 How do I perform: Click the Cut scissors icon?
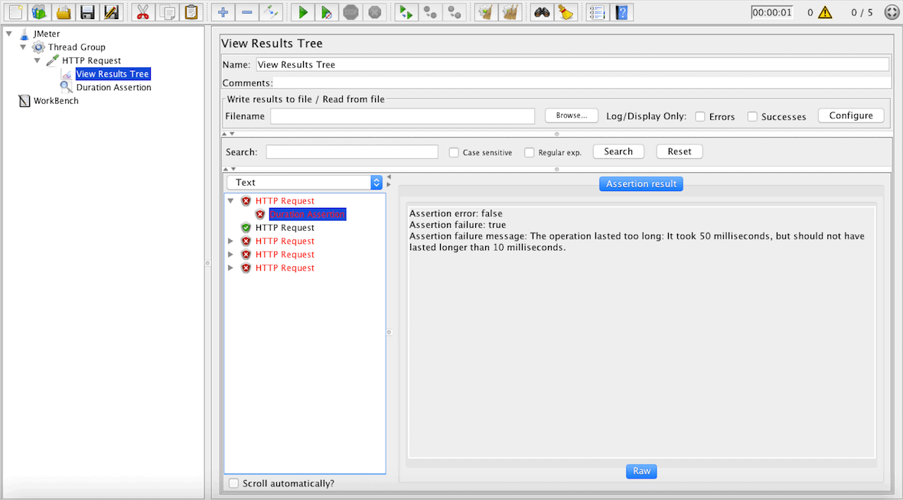point(142,12)
